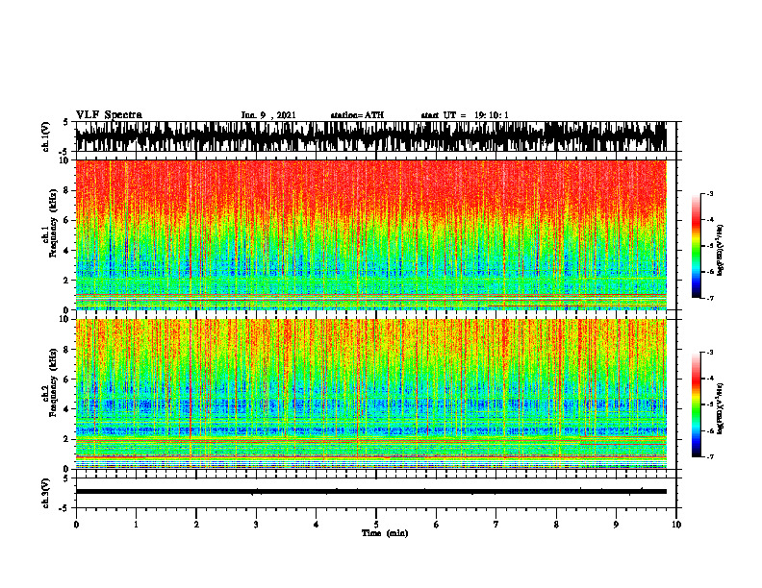Click the ch.1 color bar "-3" tick label

coord(709,193)
